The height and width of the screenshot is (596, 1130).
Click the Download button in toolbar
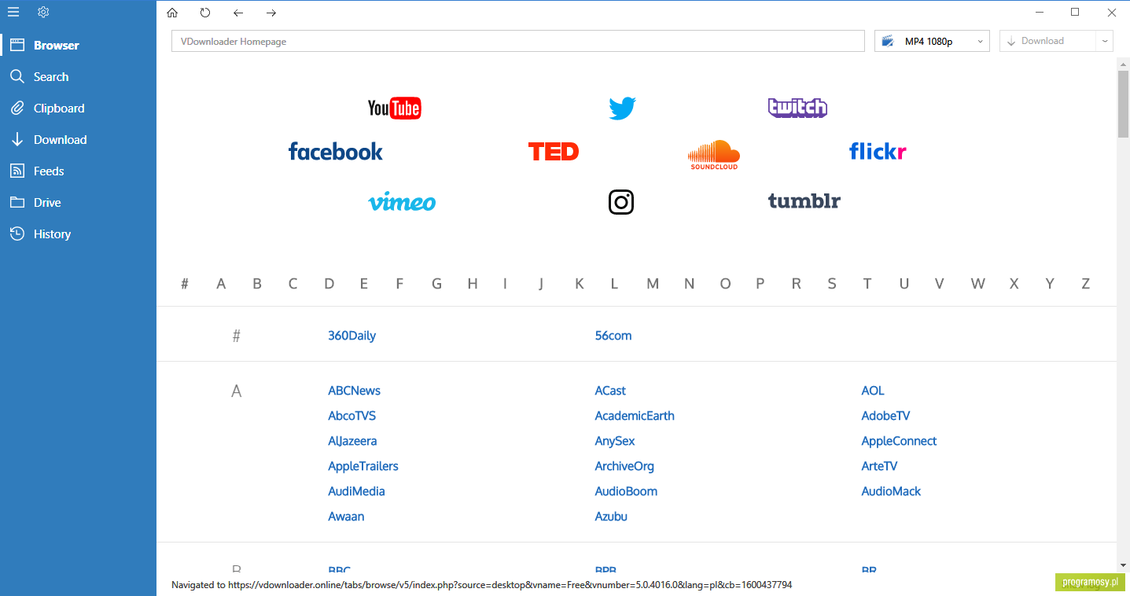pyautogui.click(x=1047, y=41)
